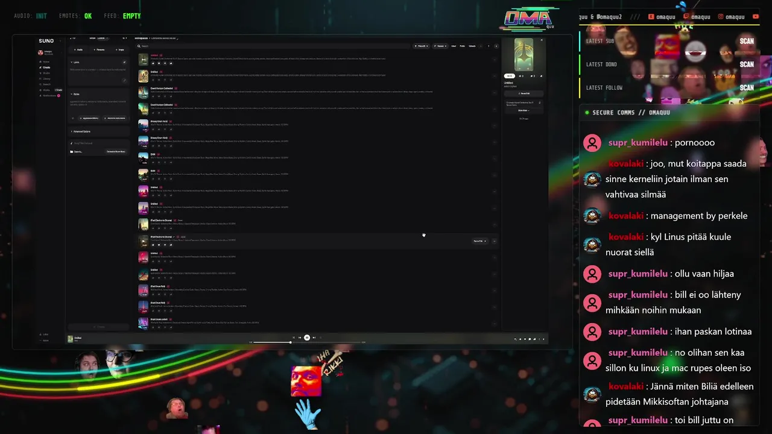Go to the previous page of songs
The height and width of the screenshot is (434, 772).
click(x=481, y=46)
